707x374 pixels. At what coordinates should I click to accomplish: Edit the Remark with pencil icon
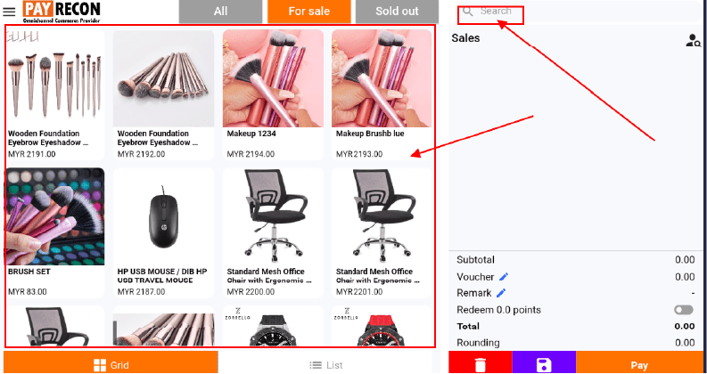click(501, 293)
